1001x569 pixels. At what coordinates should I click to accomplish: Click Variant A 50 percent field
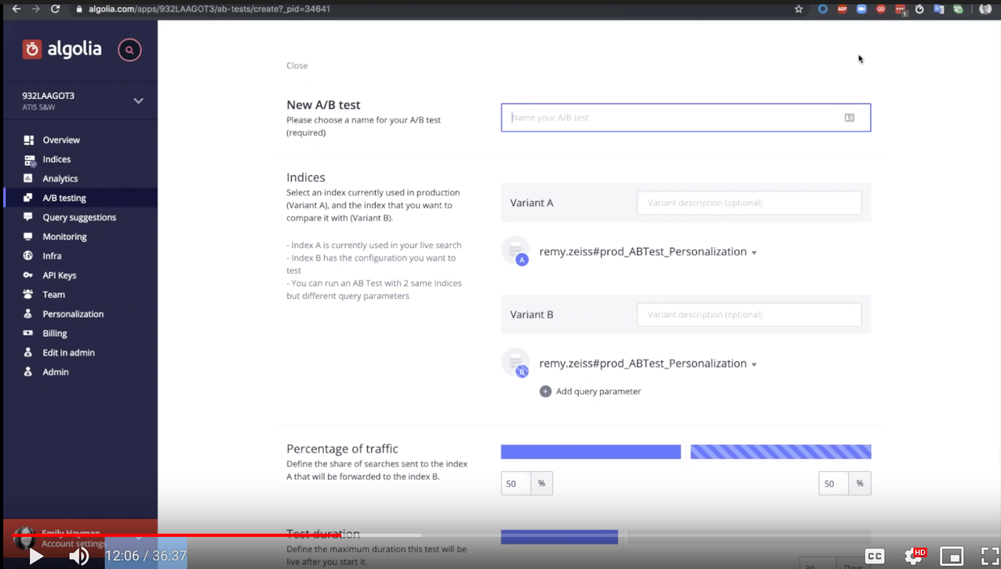[x=515, y=483]
